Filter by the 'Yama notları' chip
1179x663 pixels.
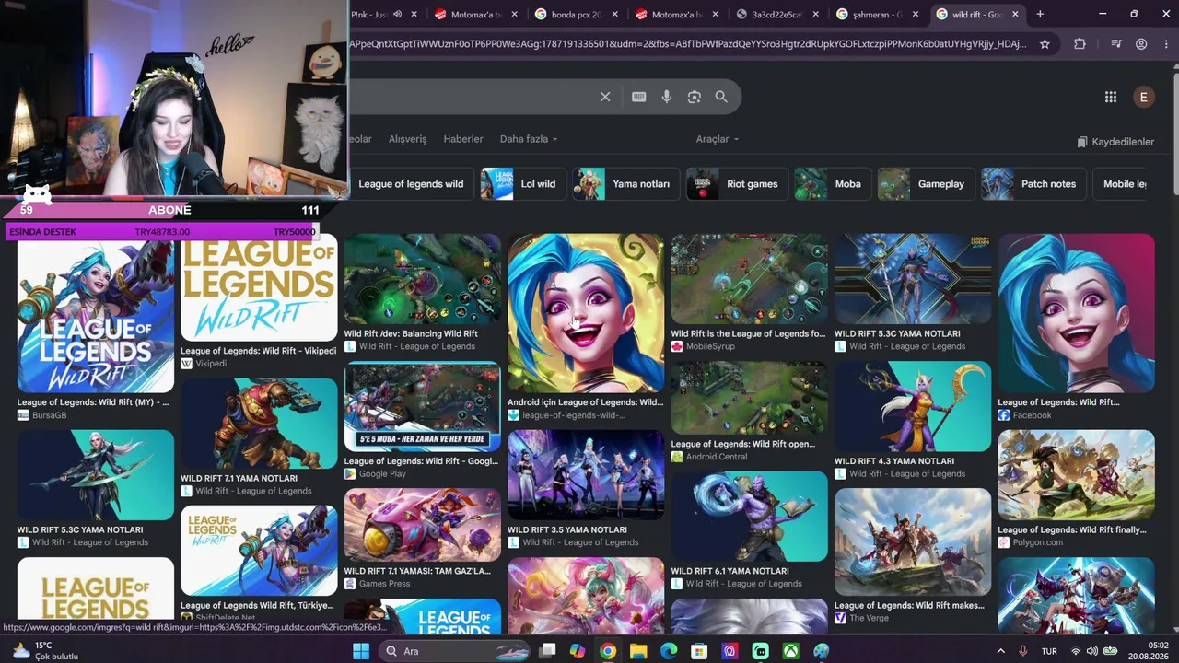click(x=626, y=184)
